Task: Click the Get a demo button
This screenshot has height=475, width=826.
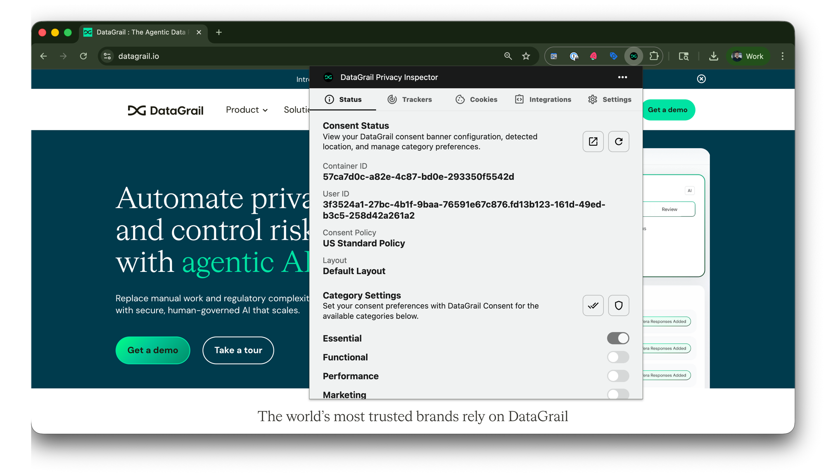Action: 152,350
